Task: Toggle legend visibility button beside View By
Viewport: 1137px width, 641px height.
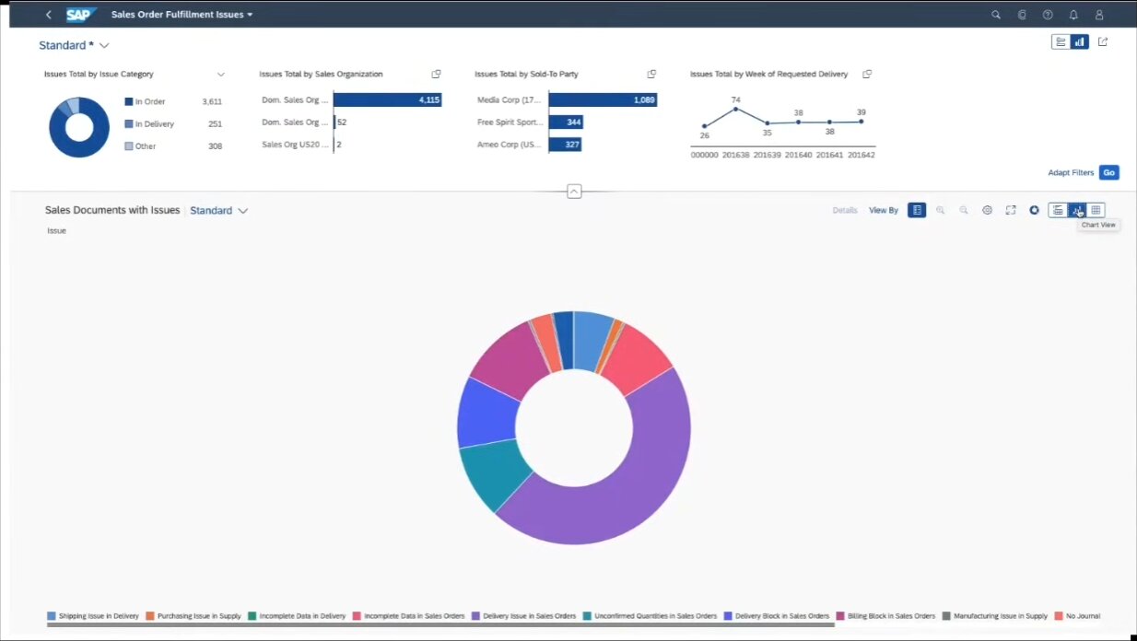Action: [917, 210]
